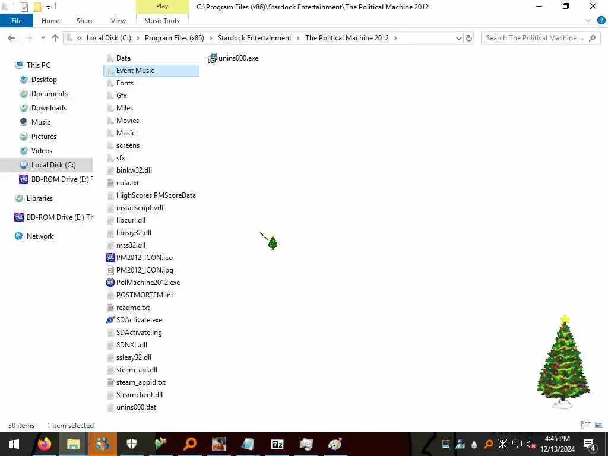Switch to details view layout button
Image resolution: width=608 pixels, height=456 pixels.
(586, 425)
